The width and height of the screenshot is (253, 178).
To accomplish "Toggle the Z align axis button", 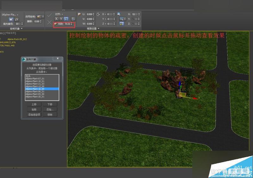I will [66, 19].
